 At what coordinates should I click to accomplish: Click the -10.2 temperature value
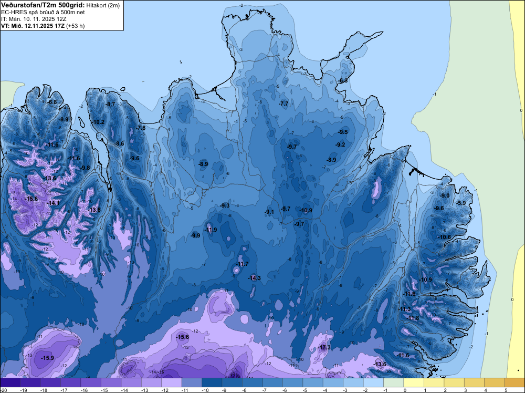[99, 122]
